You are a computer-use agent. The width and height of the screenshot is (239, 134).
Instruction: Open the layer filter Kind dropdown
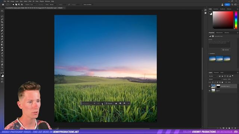point(213,76)
